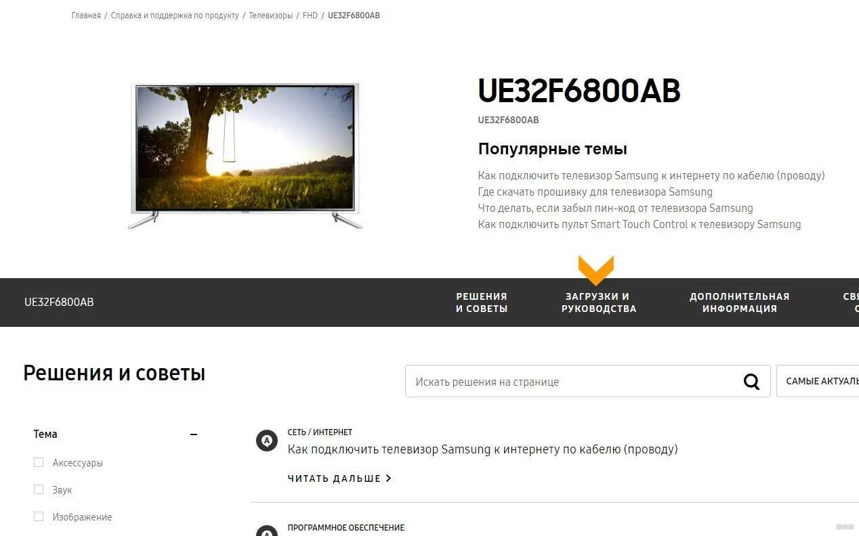Click the chevron next to Читать дальше
The height and width of the screenshot is (536, 859).
pos(388,478)
